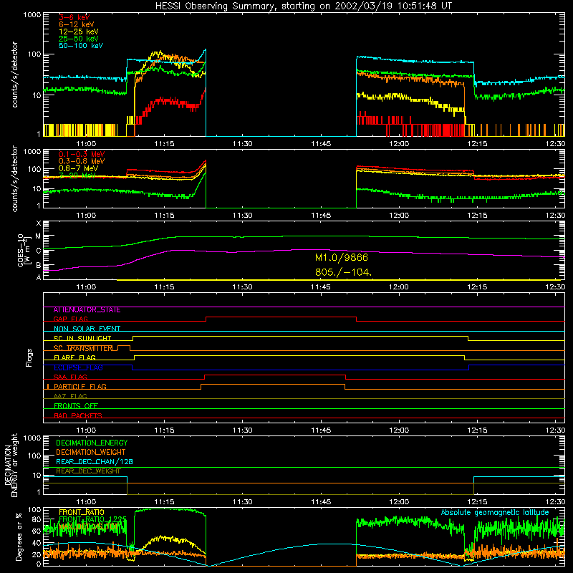Viewport: 573px width, 573px height.
Task: Select the 'GAP_FLAG' flag label
Action: point(70,319)
